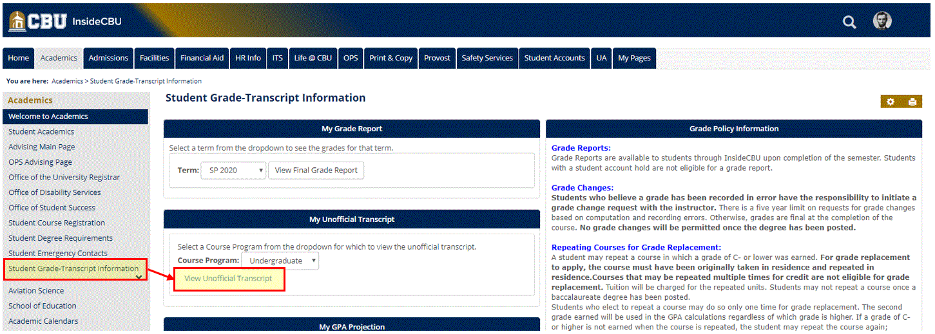Screen dimensions: 935x334
Task: Select the Provost tab
Action: coord(438,58)
